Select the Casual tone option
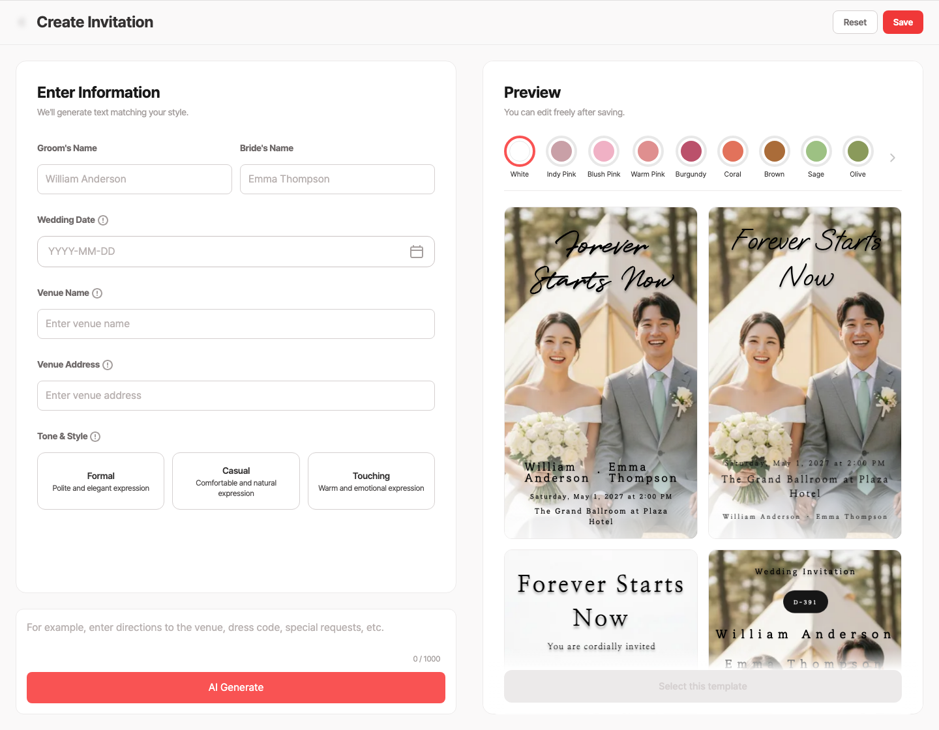Viewport: 939px width, 730px height. (x=236, y=481)
